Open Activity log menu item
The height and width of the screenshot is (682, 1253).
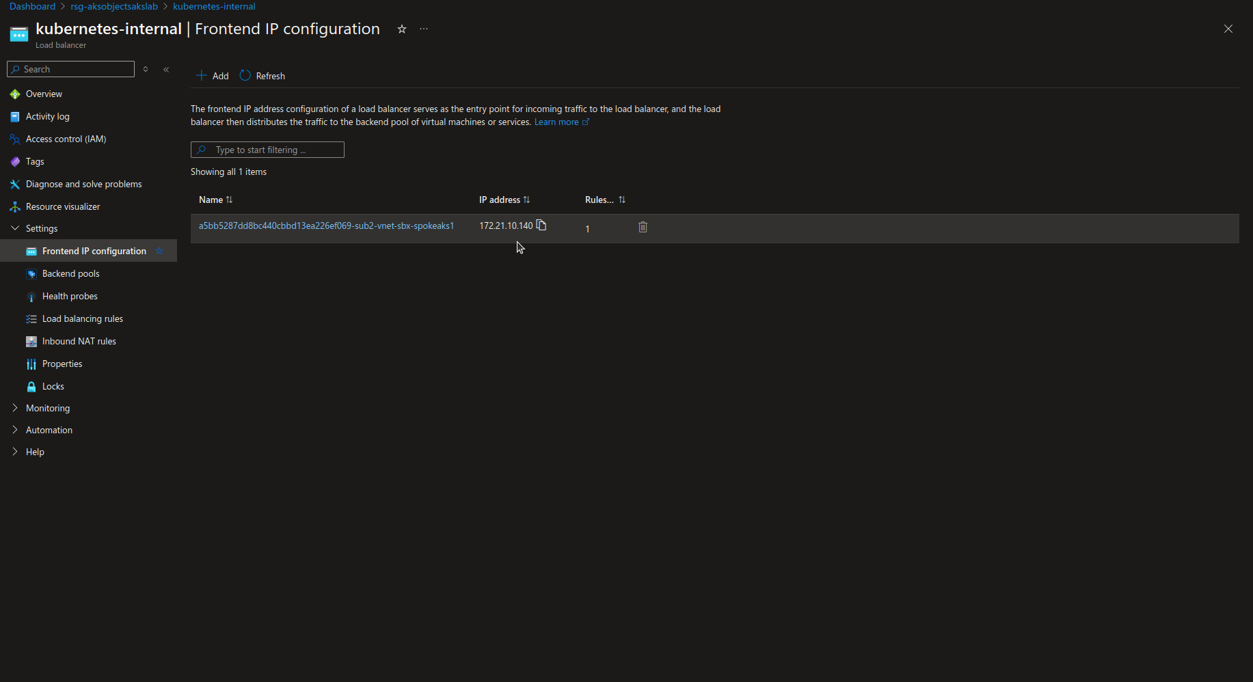48,116
